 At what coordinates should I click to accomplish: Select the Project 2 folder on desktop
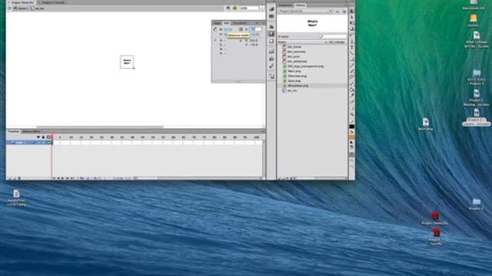click(477, 204)
